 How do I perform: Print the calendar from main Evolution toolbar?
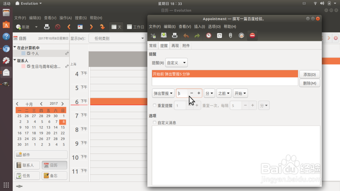pyautogui.click(x=47, y=27)
